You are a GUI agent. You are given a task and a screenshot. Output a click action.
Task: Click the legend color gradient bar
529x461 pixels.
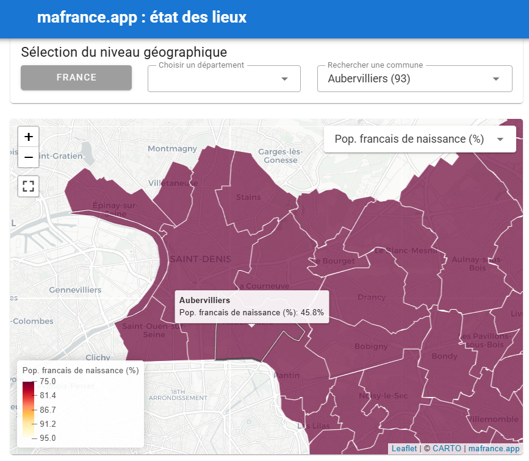pyautogui.click(x=28, y=410)
